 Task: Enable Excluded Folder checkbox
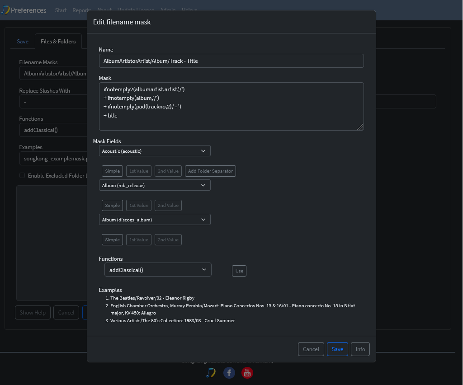pos(22,175)
